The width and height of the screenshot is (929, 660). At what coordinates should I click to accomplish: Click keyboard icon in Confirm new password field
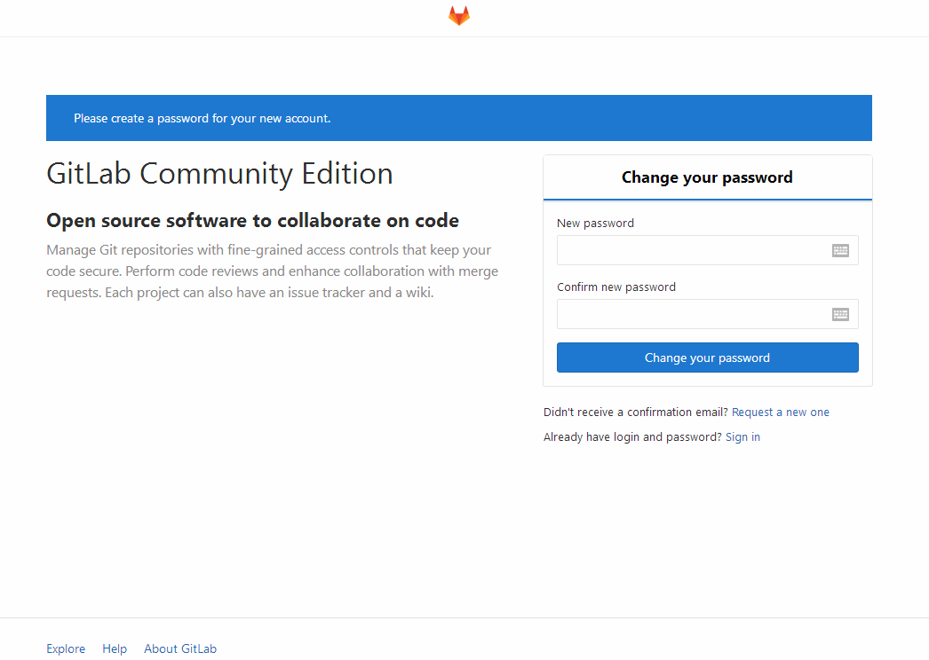point(840,314)
